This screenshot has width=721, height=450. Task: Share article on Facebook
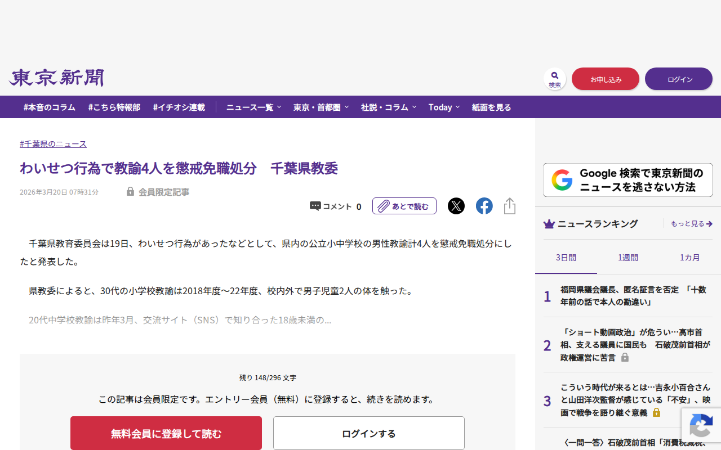coord(484,206)
